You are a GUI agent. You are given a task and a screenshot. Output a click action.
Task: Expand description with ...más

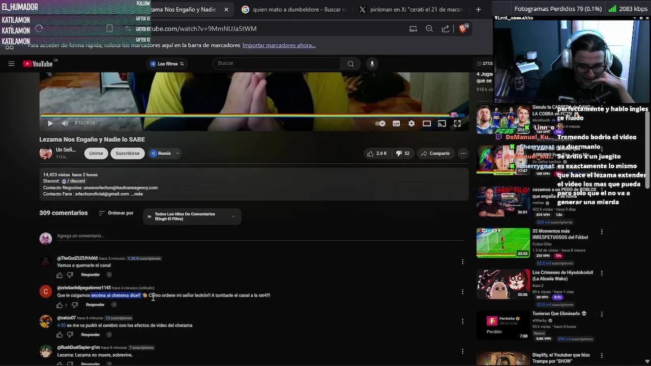pyautogui.click(x=137, y=194)
